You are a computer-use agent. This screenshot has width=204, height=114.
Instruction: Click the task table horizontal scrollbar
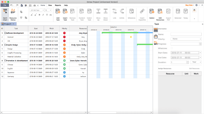44,113
